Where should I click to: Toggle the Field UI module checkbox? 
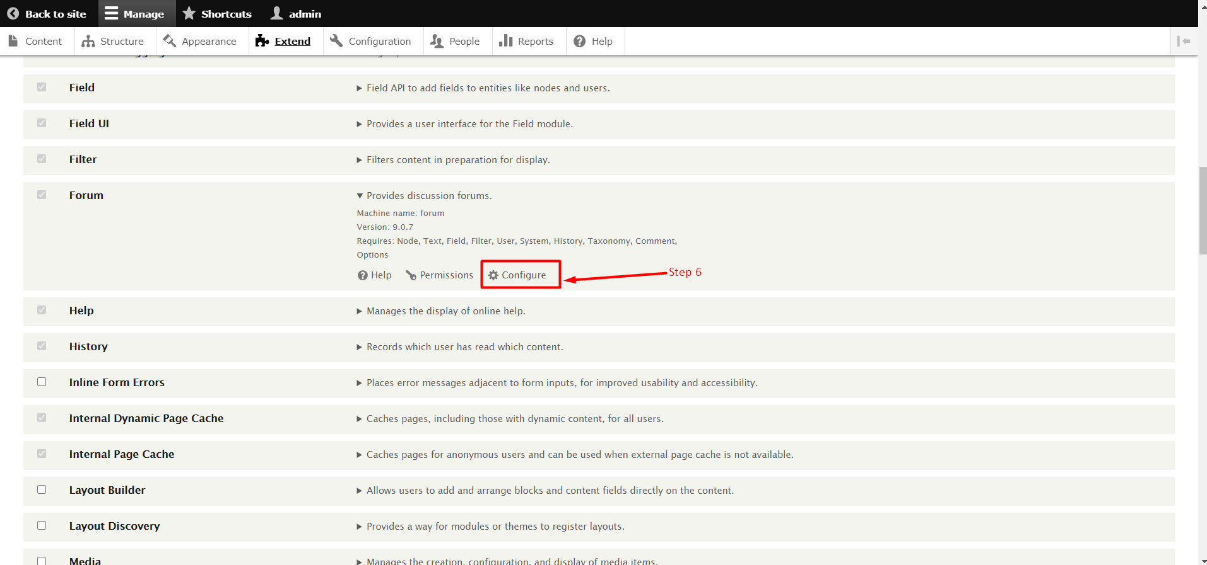[42, 123]
